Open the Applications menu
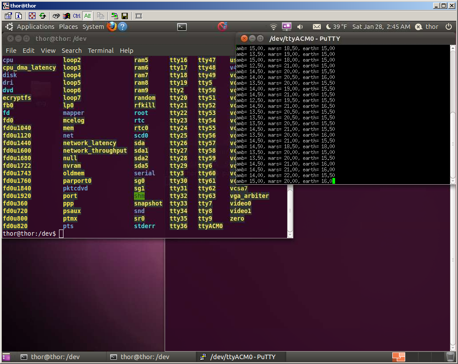 tap(36, 27)
